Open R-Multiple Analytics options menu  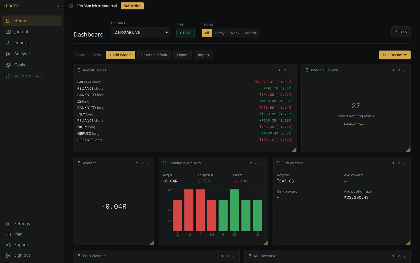262,163
